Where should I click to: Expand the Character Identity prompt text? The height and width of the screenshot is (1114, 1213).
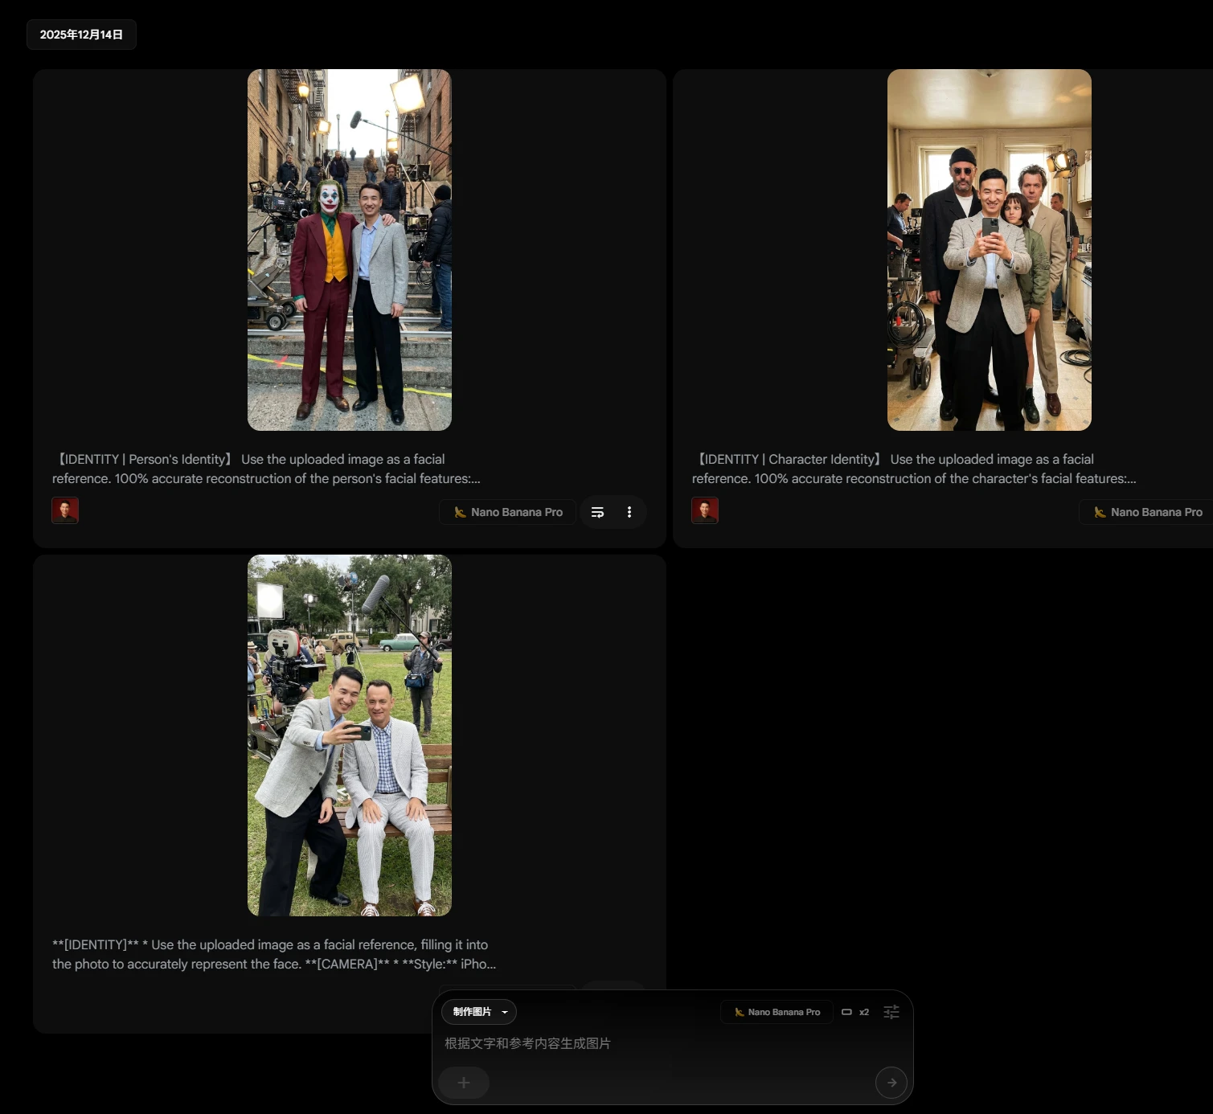tap(913, 469)
